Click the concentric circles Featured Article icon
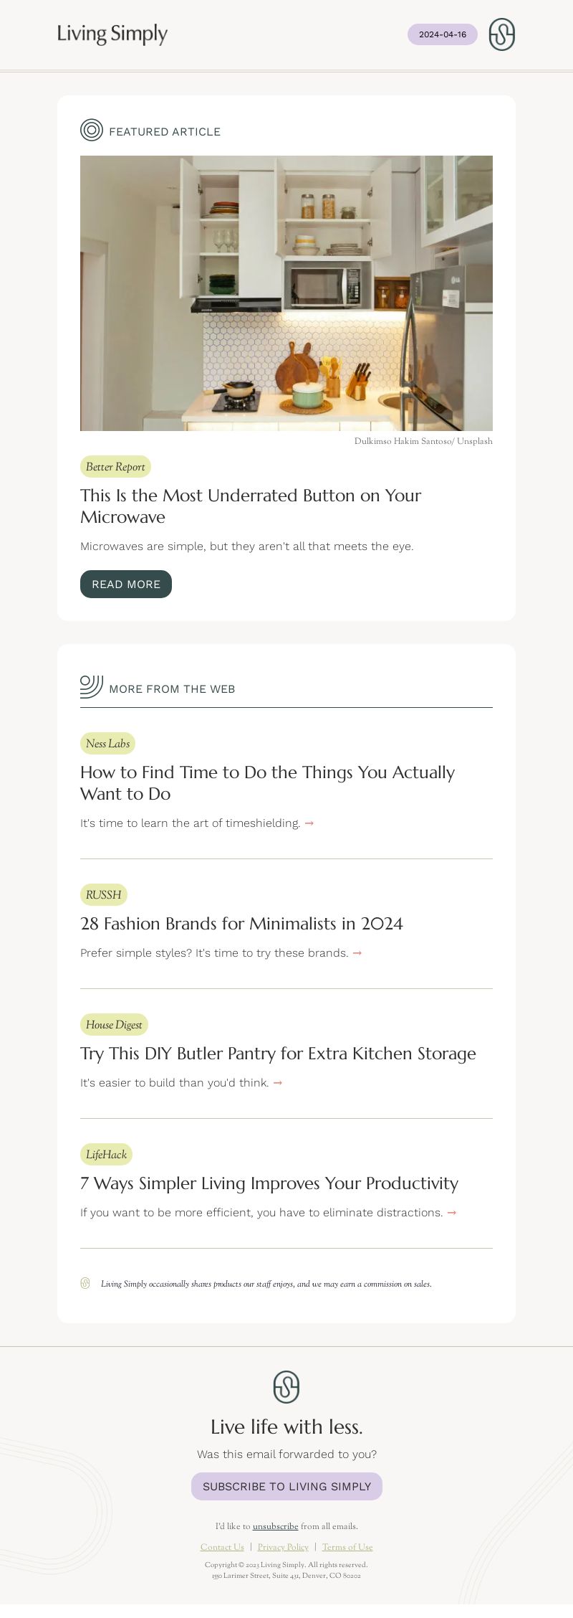Image resolution: width=573 pixels, height=1618 pixels. (92, 130)
